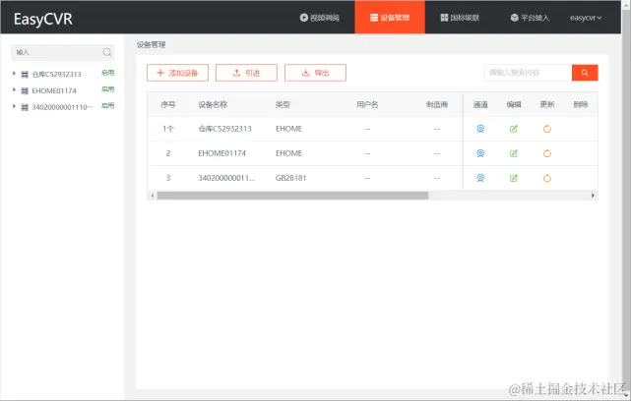Click device icon beside EHOME01174 in tree
The image size is (631, 401).
tap(25, 90)
